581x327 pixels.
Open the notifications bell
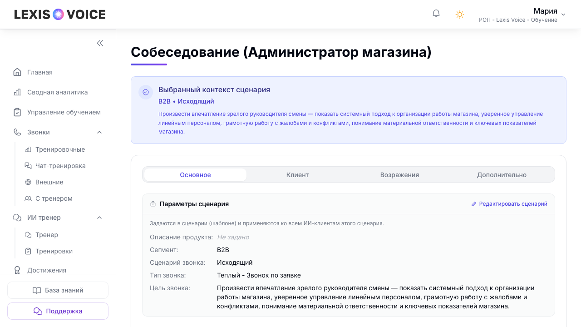[436, 14]
